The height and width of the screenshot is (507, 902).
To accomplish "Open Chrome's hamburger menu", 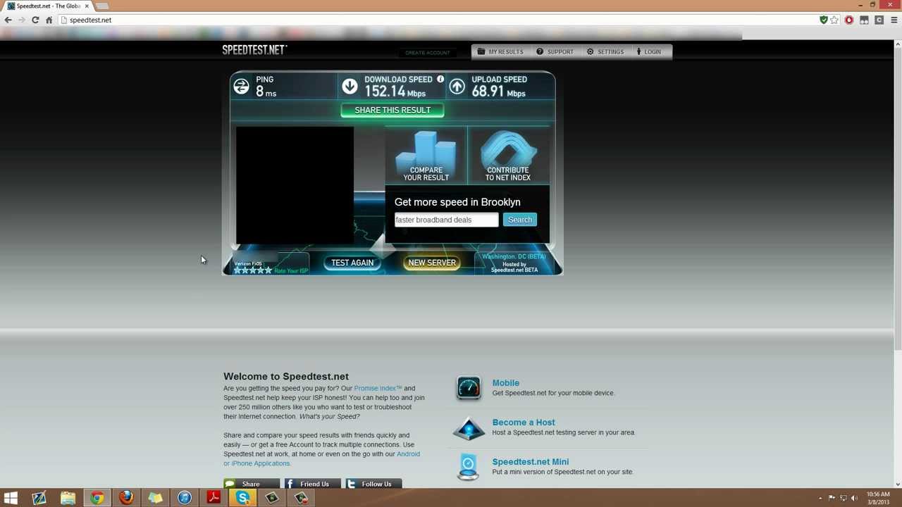I will pyautogui.click(x=894, y=20).
